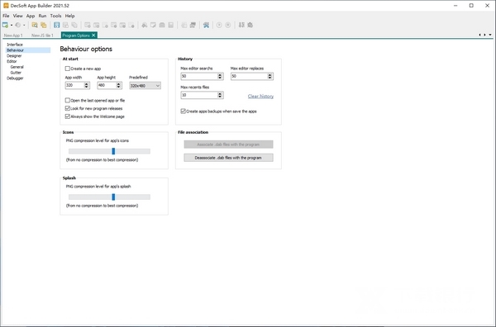
Task: Open the dropdown arrow beside the New app icon
Action: pyautogui.click(x=12, y=26)
